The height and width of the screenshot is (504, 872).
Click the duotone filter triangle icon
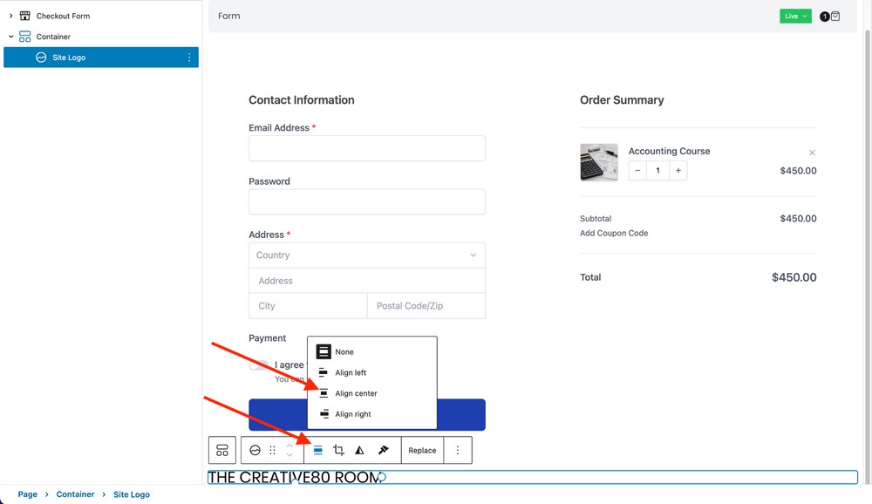359,451
